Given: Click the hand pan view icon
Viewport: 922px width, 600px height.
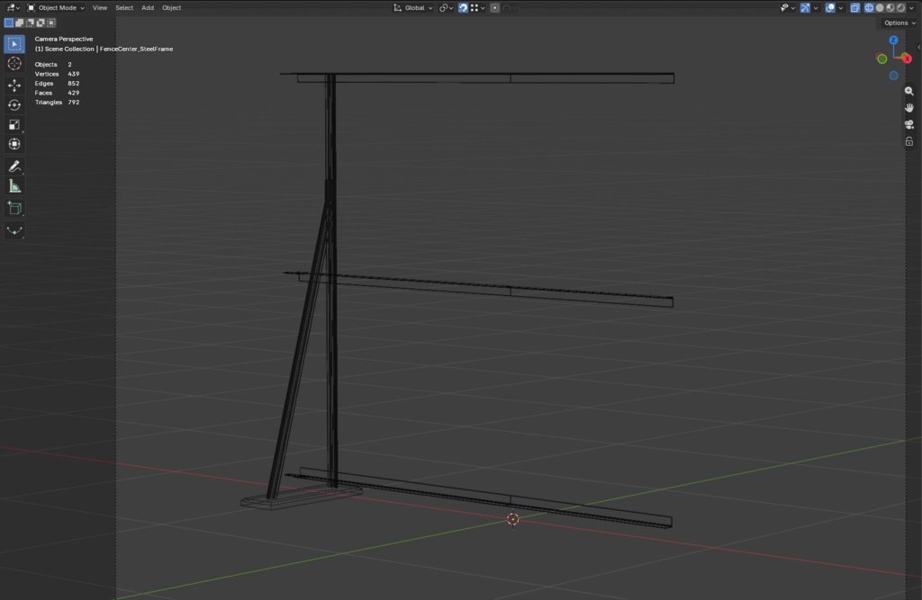Looking at the screenshot, I should point(909,108).
